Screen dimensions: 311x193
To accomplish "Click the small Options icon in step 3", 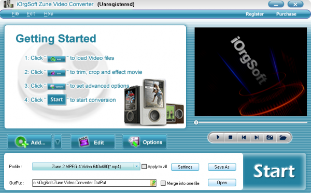I will (x=56, y=87).
